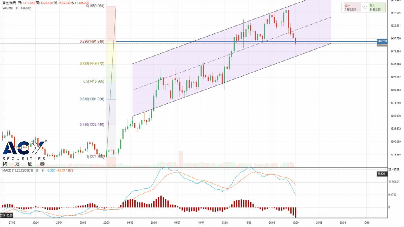Click the 1492.524 blue price label
The width and height of the screenshot is (404, 227).
pyautogui.click(x=381, y=41)
